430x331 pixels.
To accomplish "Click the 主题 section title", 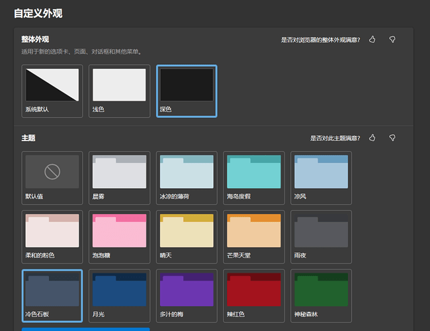I will click(x=28, y=138).
